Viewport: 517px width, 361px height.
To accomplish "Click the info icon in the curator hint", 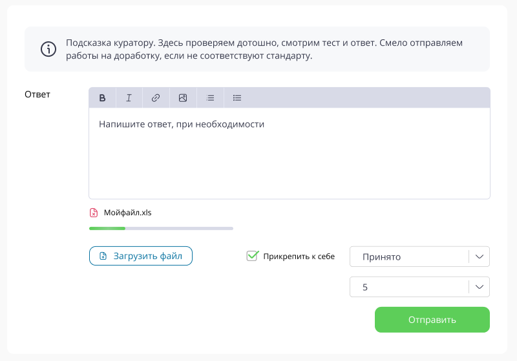I will [x=48, y=49].
